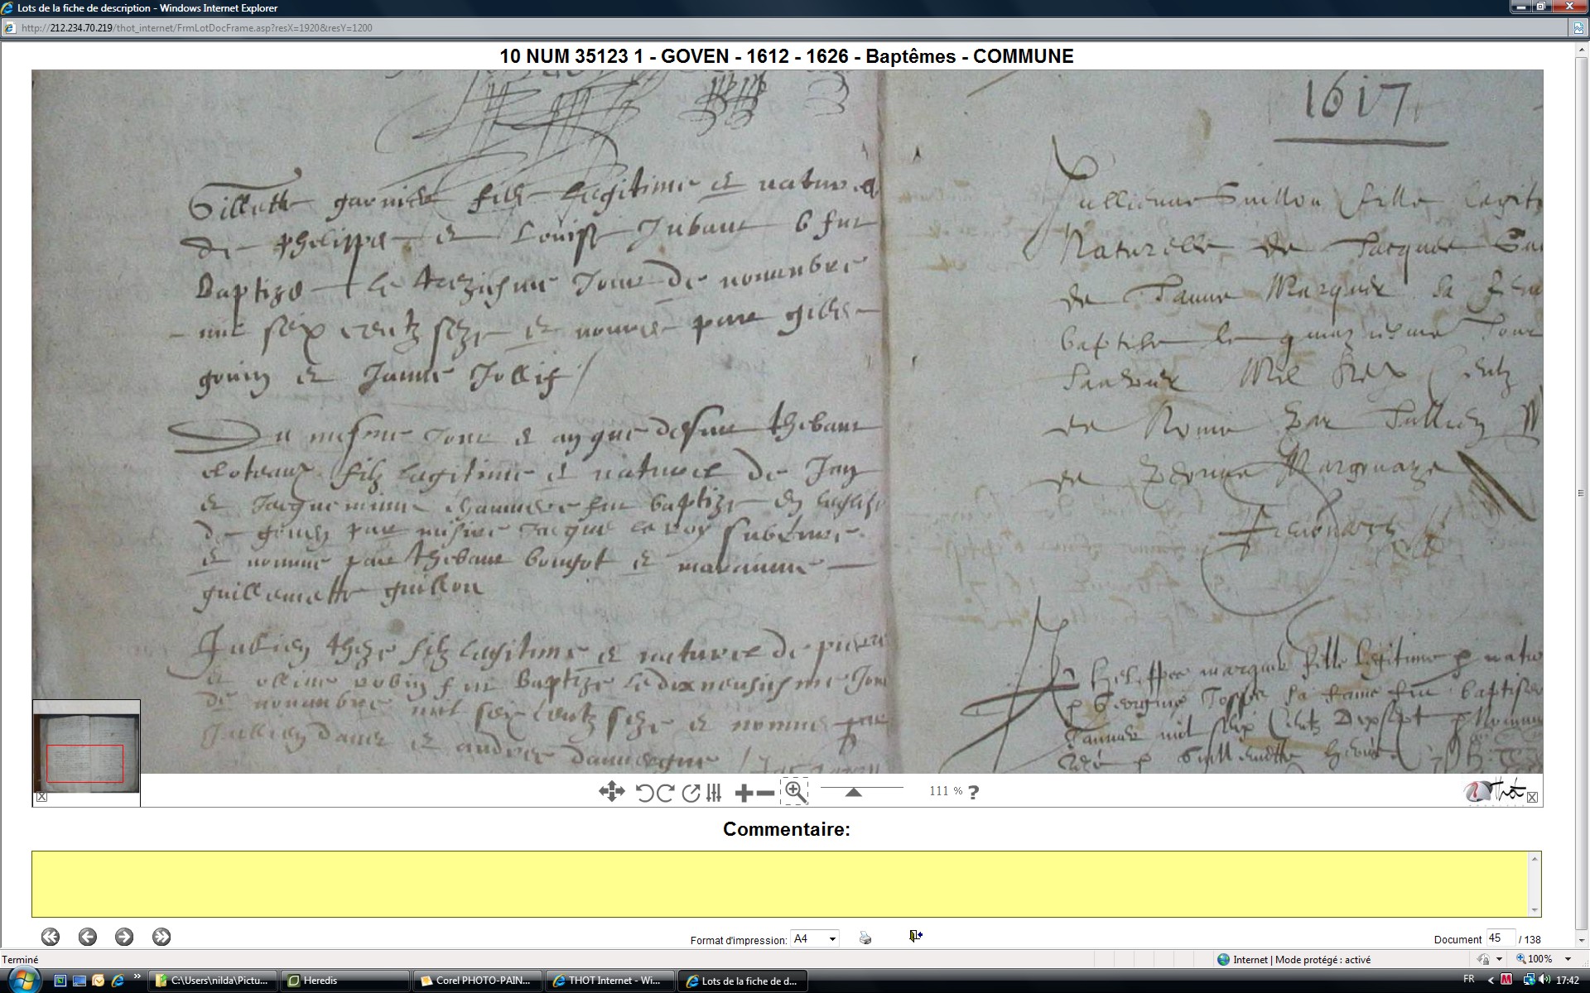Click the zoom level slider handle
1590x993 pixels.
[x=853, y=792]
